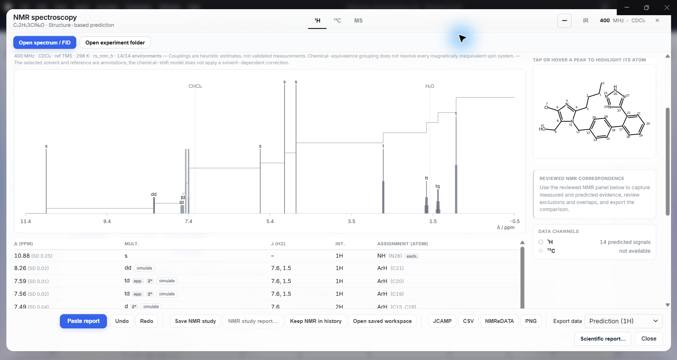
Task: Switch to the 13C tab
Action: [337, 20]
